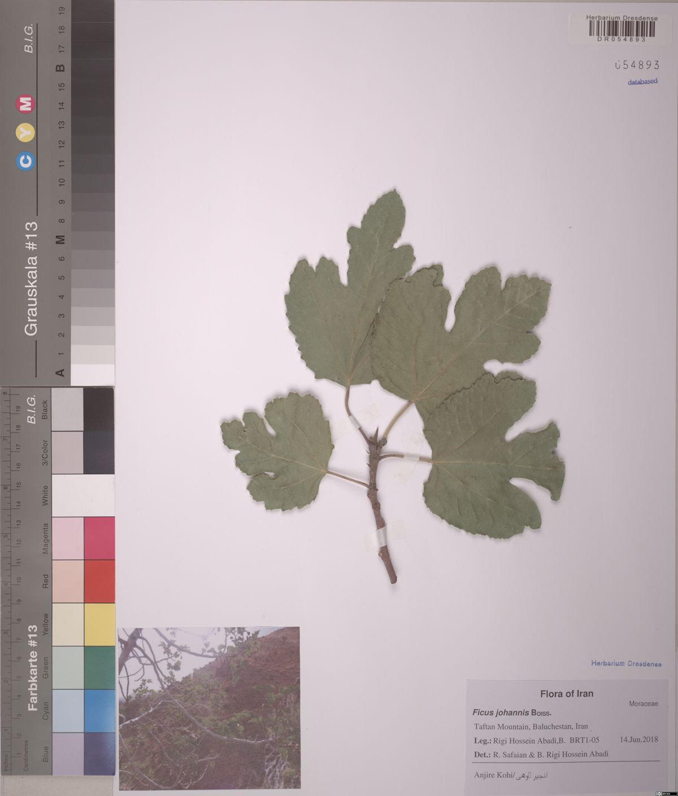
Task: Select the 'Flora of Iran' label heading
Action: 566,694
